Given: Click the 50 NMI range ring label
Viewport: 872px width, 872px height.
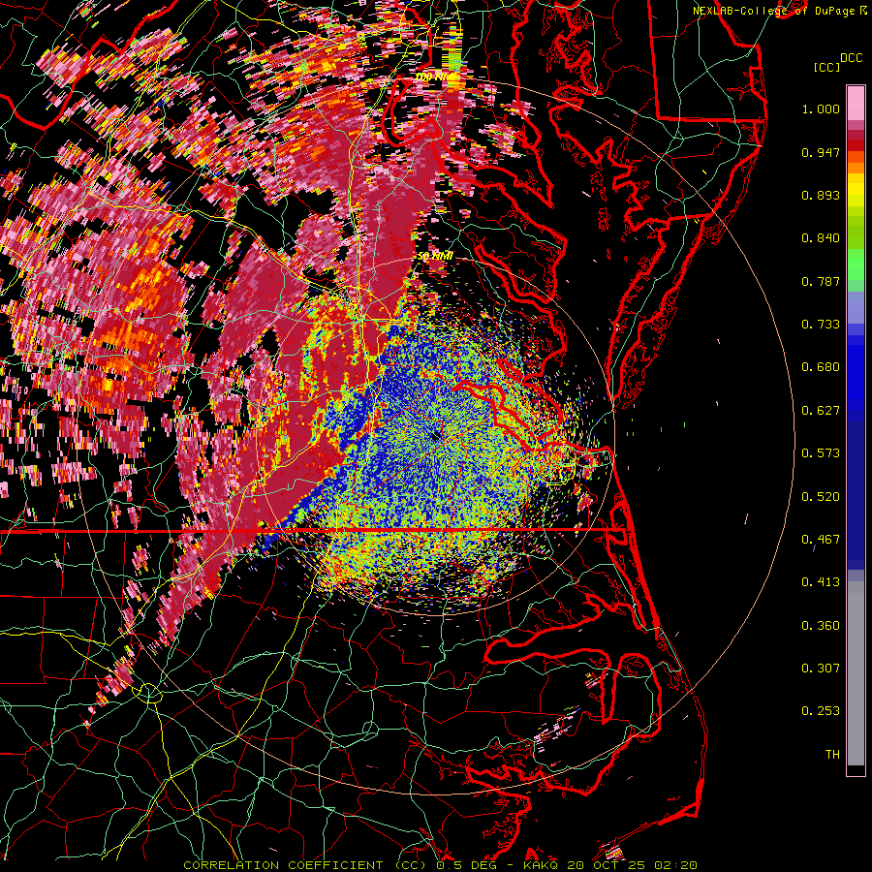Looking at the screenshot, I should (435, 257).
